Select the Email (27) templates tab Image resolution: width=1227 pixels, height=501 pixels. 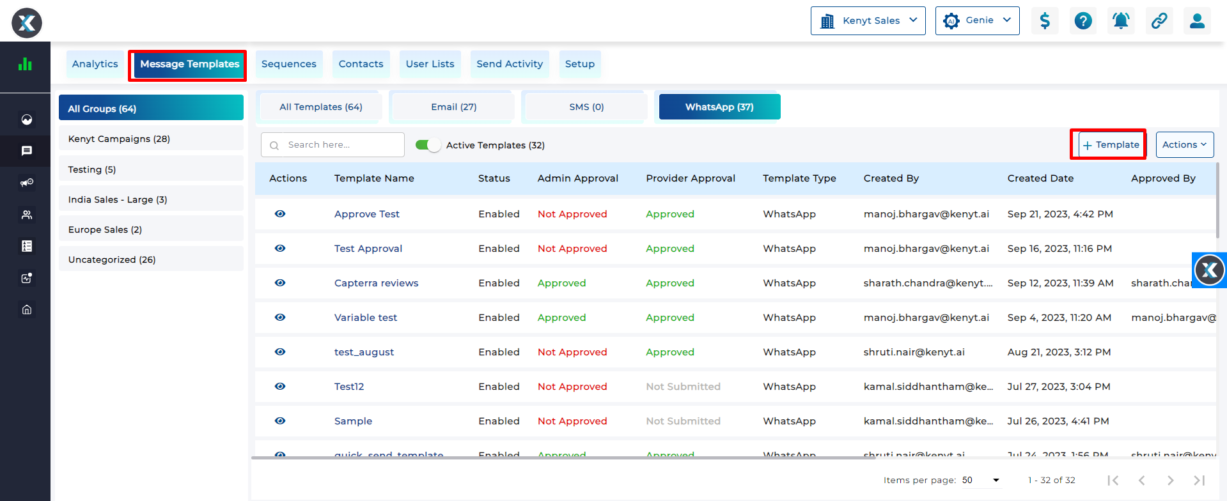pos(453,107)
